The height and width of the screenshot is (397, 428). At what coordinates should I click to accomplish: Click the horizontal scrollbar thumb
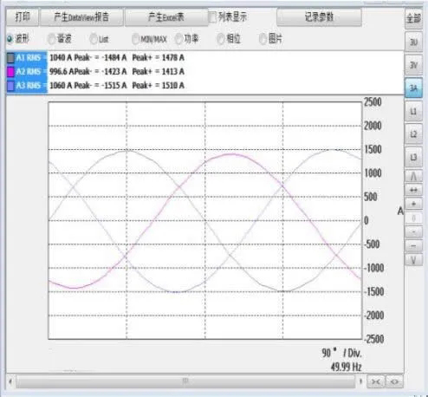tap(185, 381)
